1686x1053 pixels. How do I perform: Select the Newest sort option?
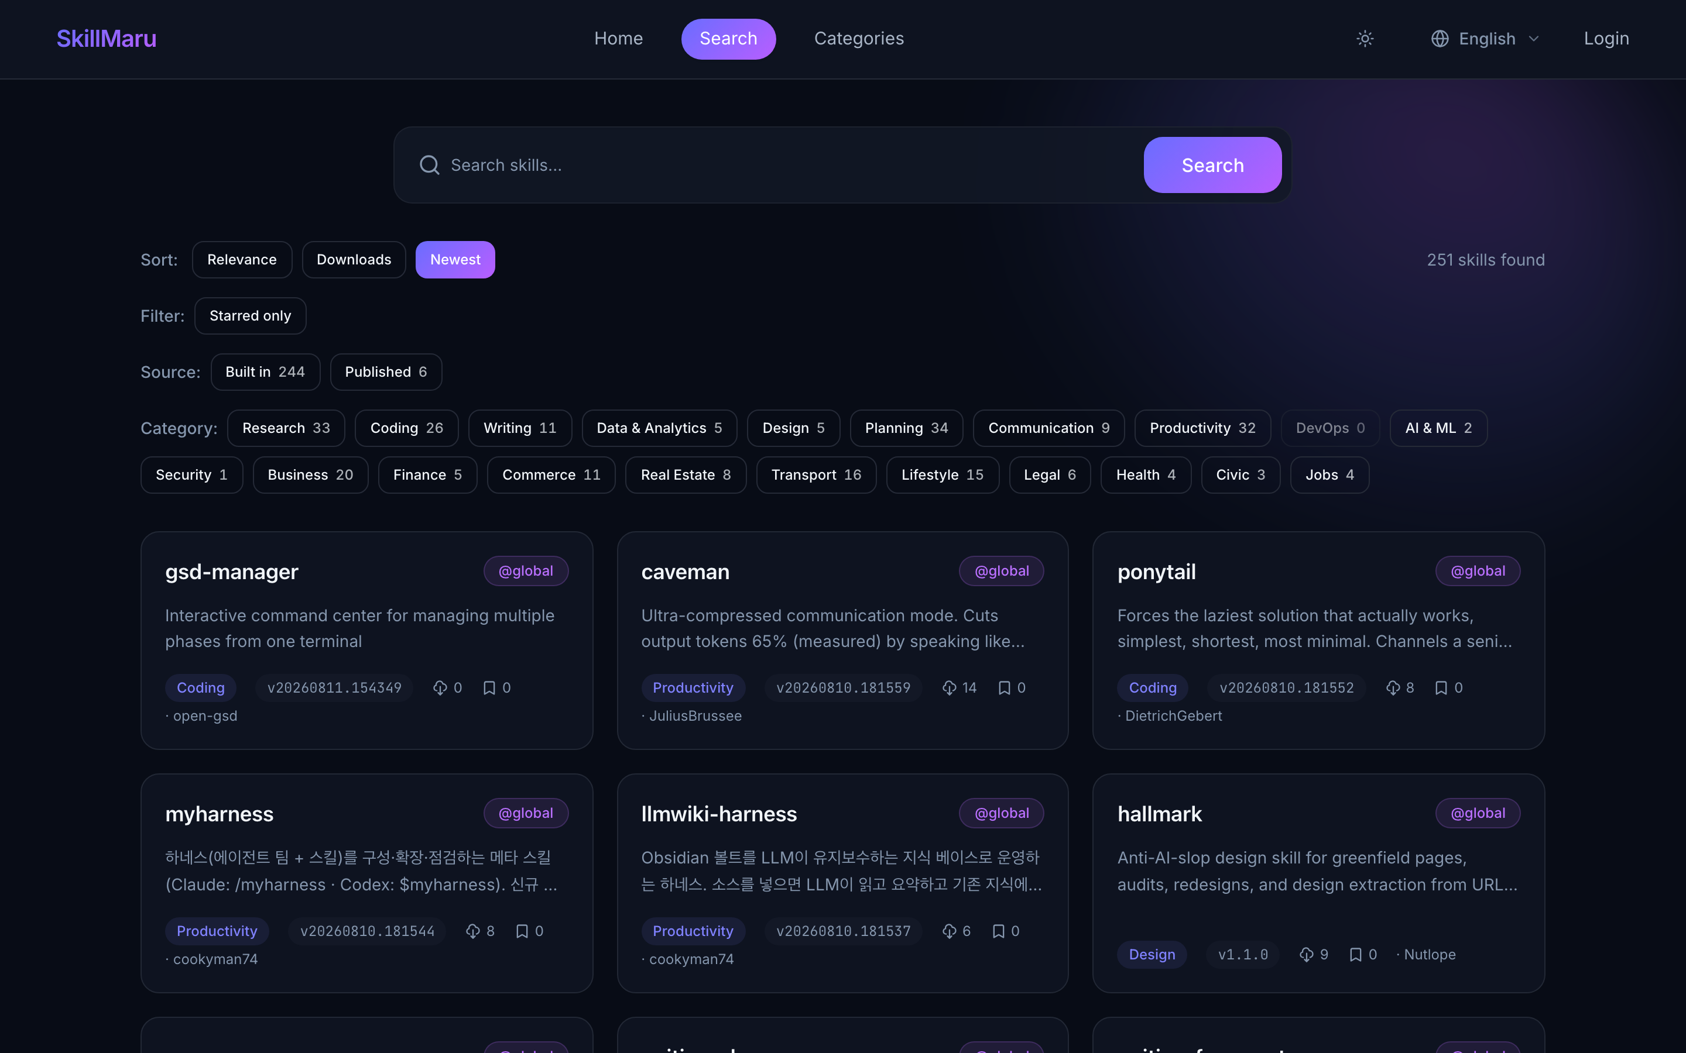[455, 260]
